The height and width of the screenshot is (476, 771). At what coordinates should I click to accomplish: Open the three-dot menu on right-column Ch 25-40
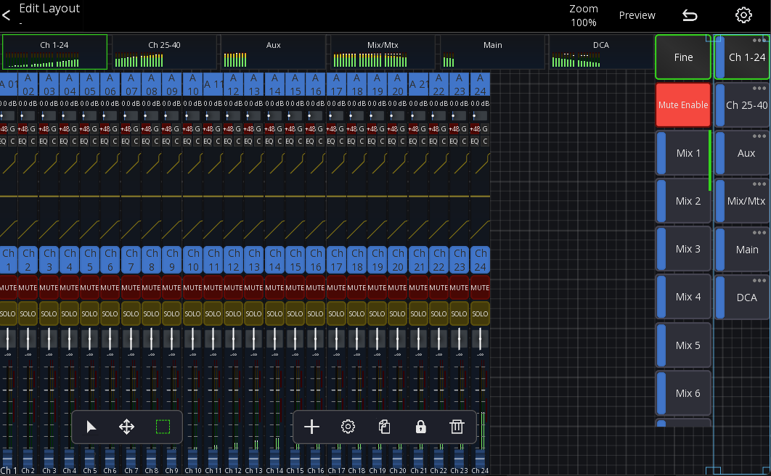759,89
